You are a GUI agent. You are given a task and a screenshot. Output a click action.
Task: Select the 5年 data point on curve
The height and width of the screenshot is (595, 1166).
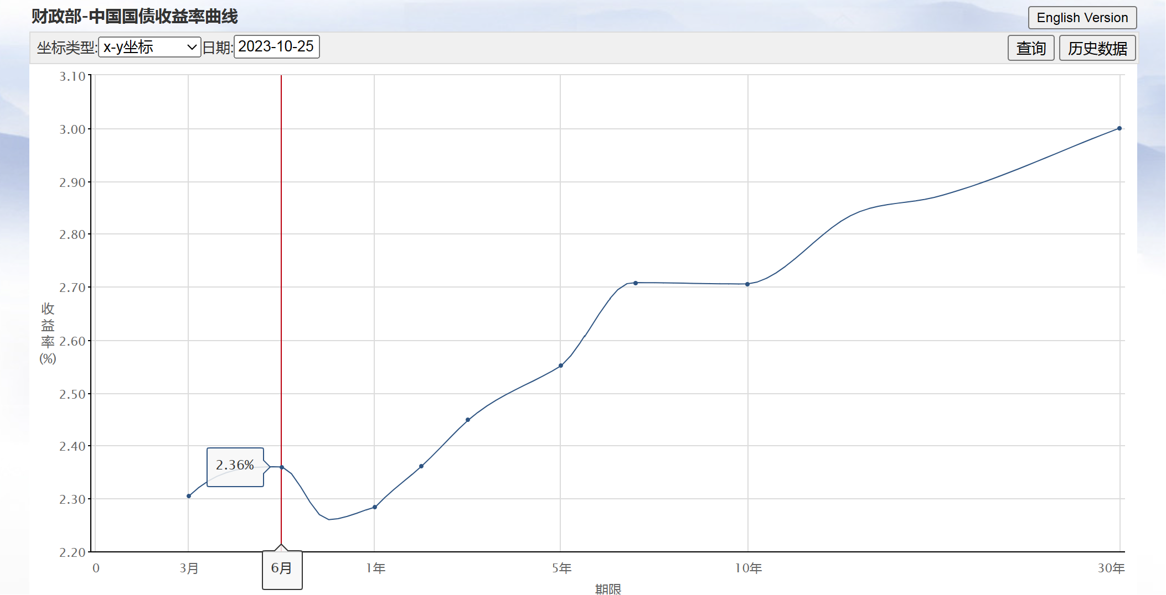pos(561,366)
